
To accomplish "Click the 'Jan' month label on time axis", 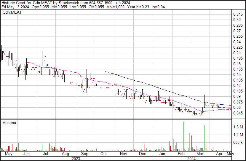I will [x=162, y=154].
